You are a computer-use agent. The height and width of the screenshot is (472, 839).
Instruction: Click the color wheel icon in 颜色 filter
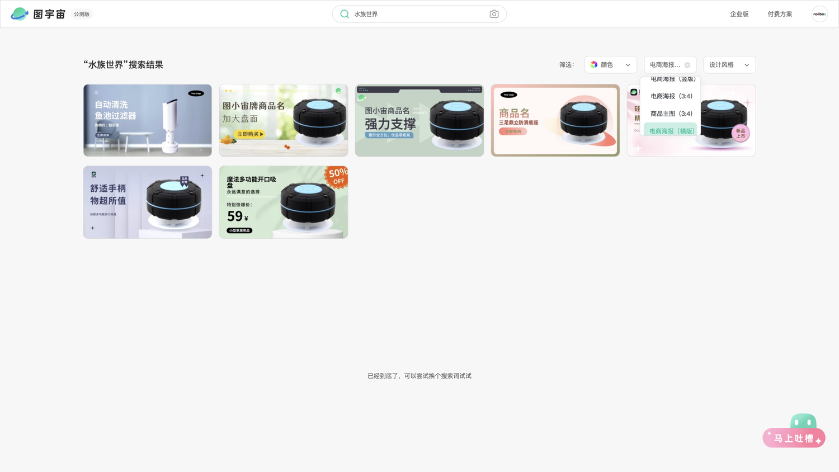(x=594, y=65)
